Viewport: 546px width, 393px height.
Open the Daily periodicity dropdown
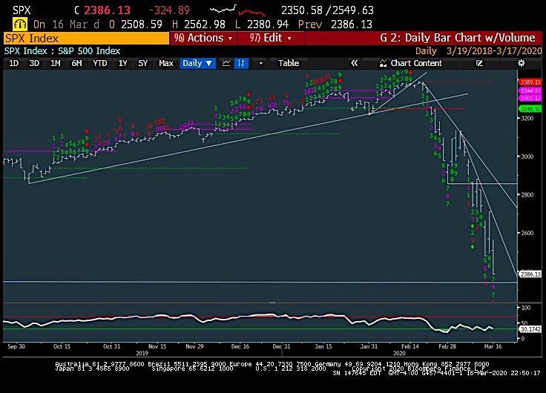pos(197,63)
